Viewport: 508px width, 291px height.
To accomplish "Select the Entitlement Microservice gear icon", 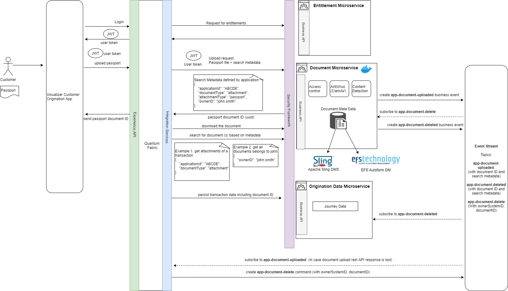I will click(x=304, y=5).
